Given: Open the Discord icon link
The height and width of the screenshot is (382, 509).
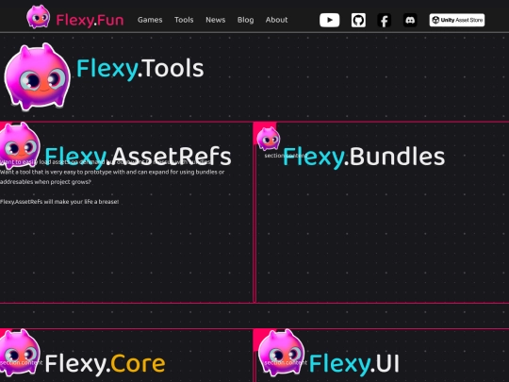Looking at the screenshot, I should tap(410, 20).
